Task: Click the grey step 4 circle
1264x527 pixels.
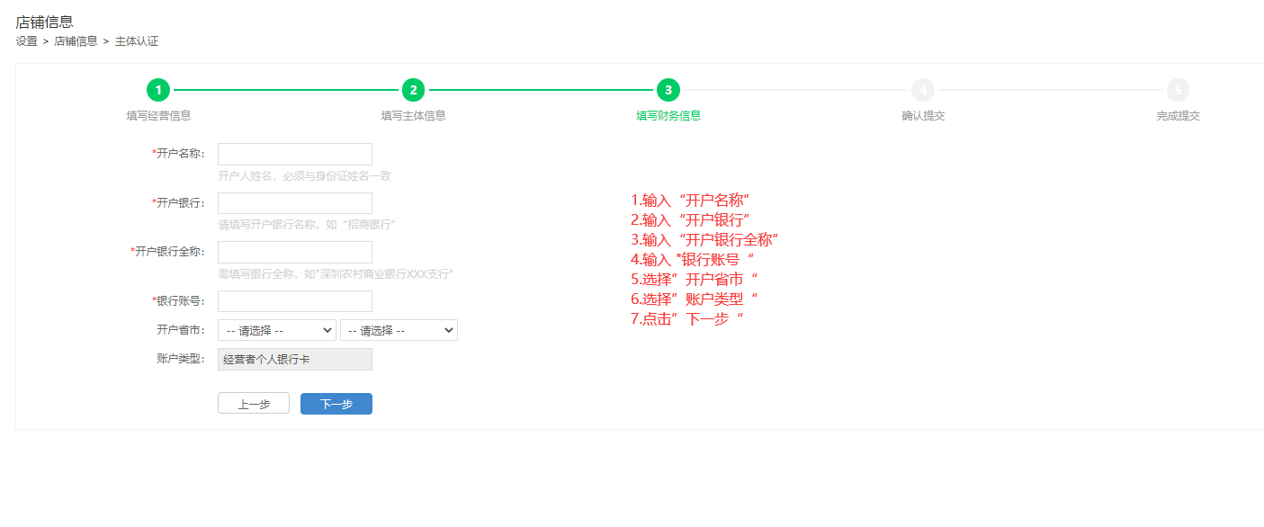Action: tap(922, 90)
